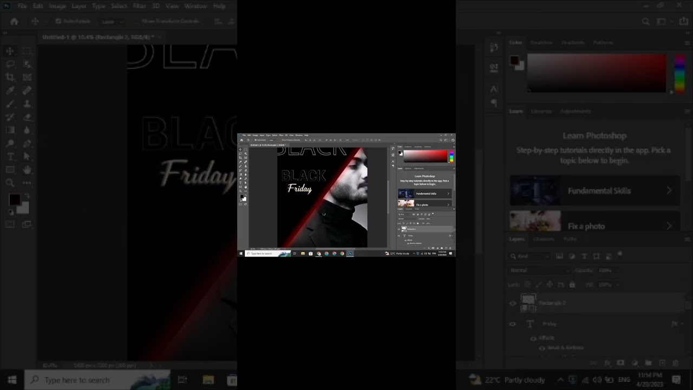This screenshot has height=390, width=693.
Task: Toggle the lock-all padlock in enlarged backdrop Layers panel
Action: pyautogui.click(x=572, y=284)
